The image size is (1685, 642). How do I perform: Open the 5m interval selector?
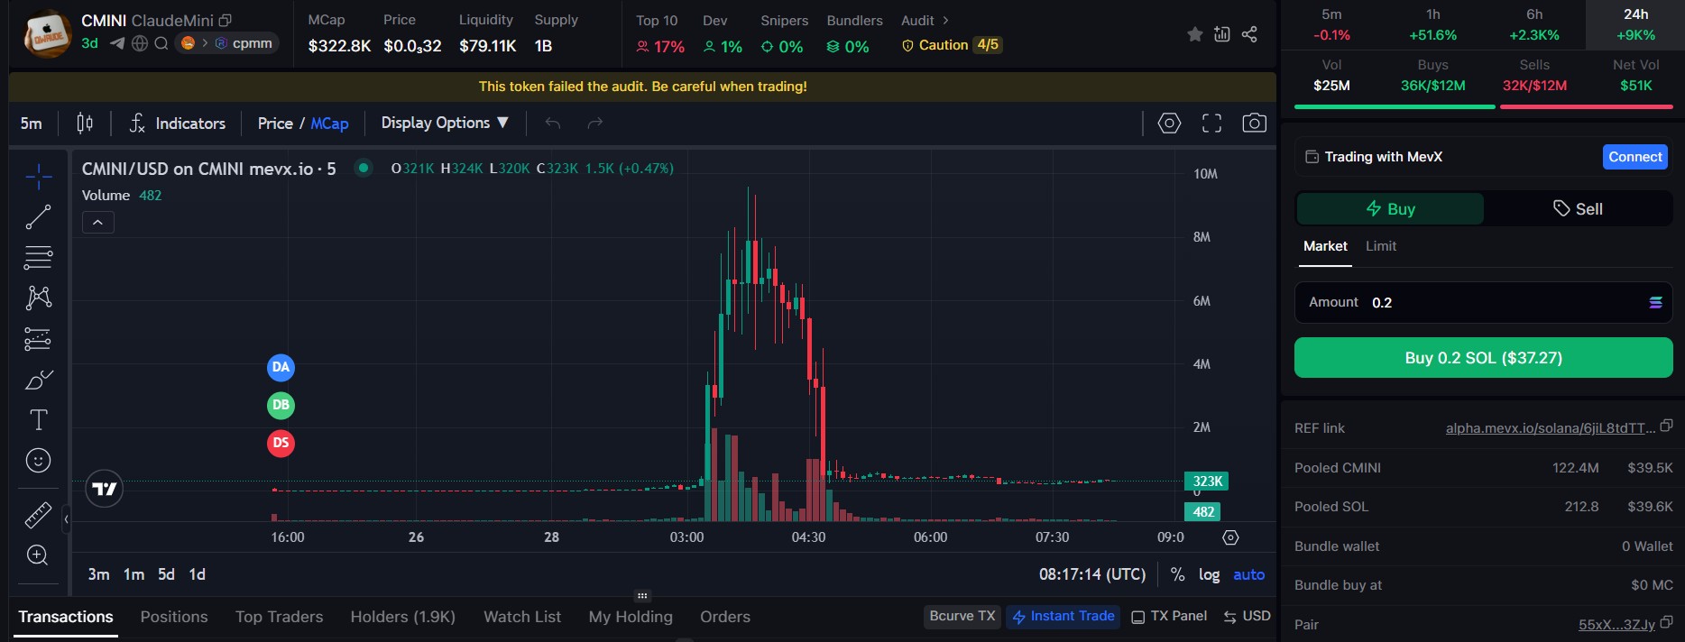click(32, 124)
